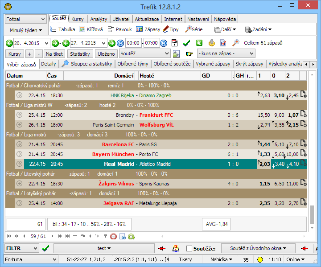Click round arrow icon on Brondby row
The image size is (321, 267).
(x=20, y=115)
